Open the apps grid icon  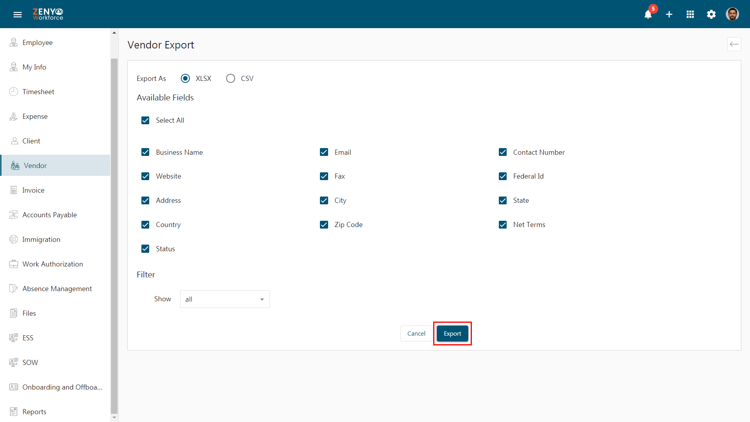tap(690, 14)
